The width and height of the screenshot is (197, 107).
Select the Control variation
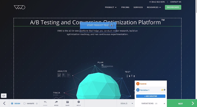pyautogui.click(x=151, y=84)
